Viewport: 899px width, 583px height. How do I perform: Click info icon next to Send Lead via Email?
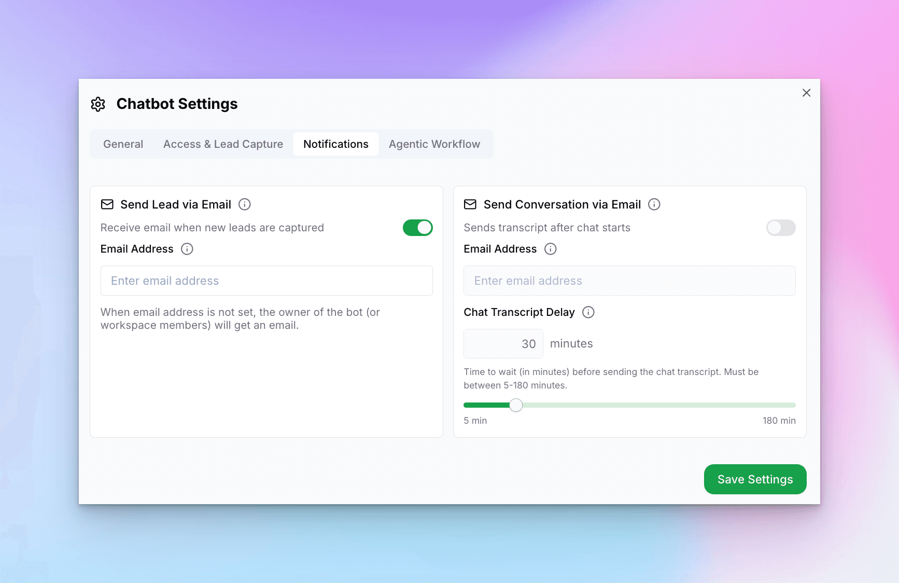coord(245,204)
